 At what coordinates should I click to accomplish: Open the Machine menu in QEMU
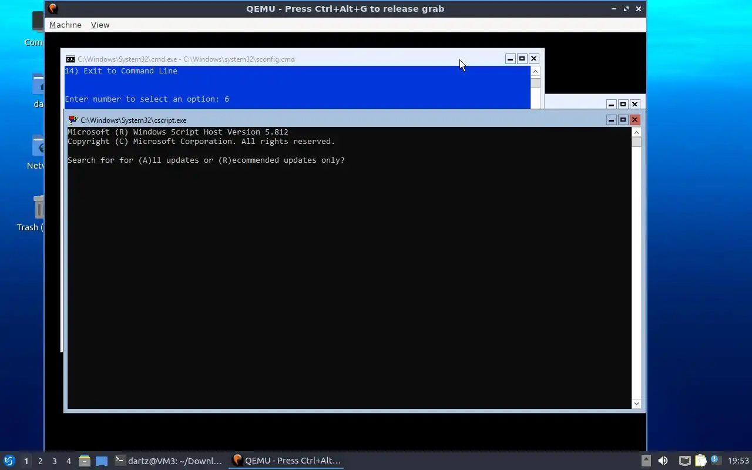pos(65,25)
